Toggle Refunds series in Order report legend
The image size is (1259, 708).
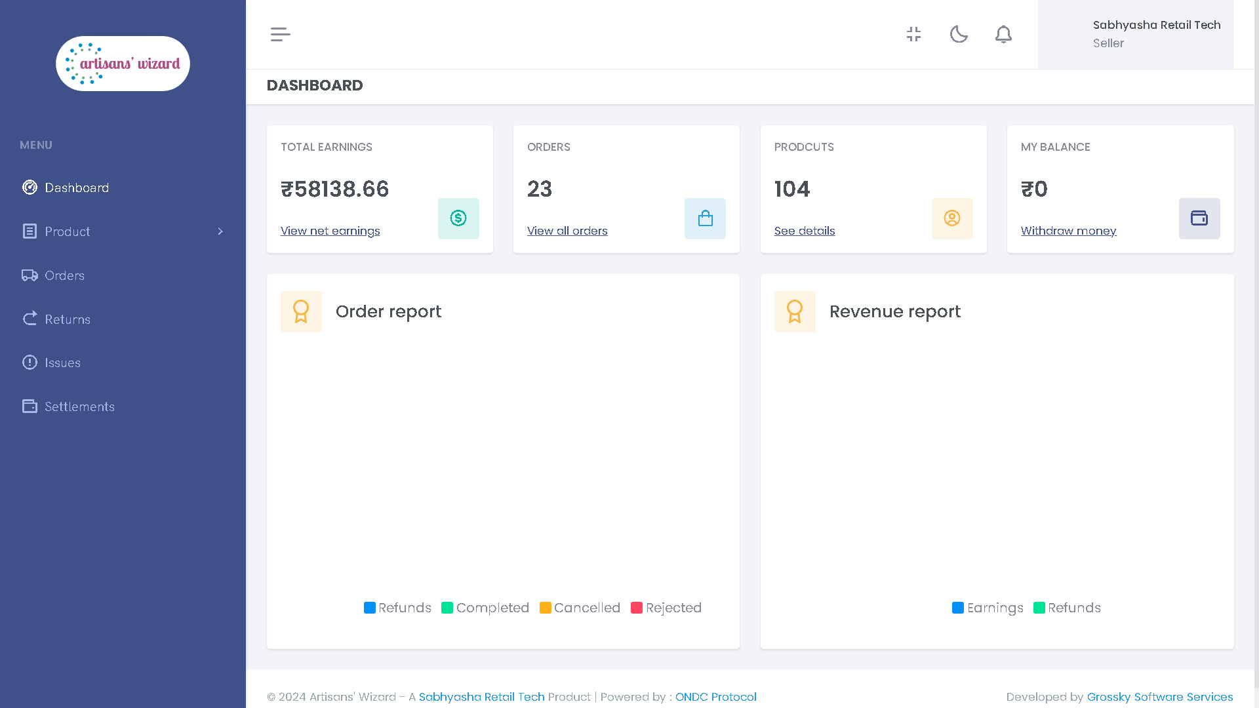397,608
